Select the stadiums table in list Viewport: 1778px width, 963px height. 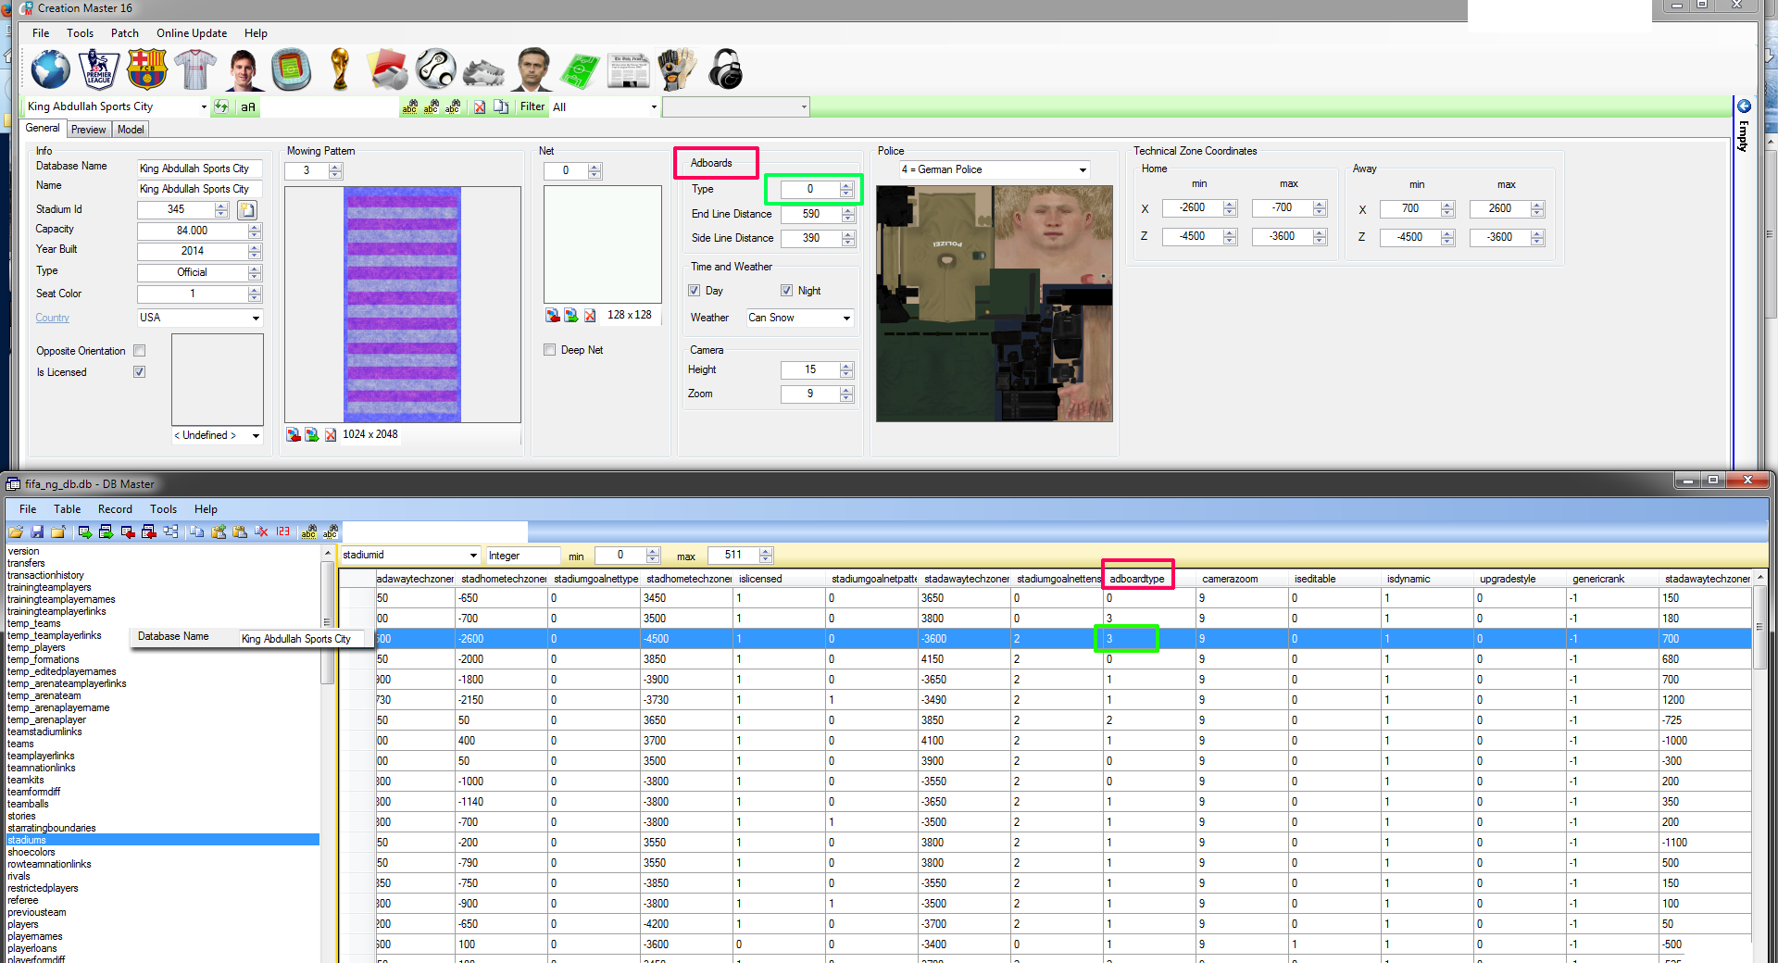point(27,840)
